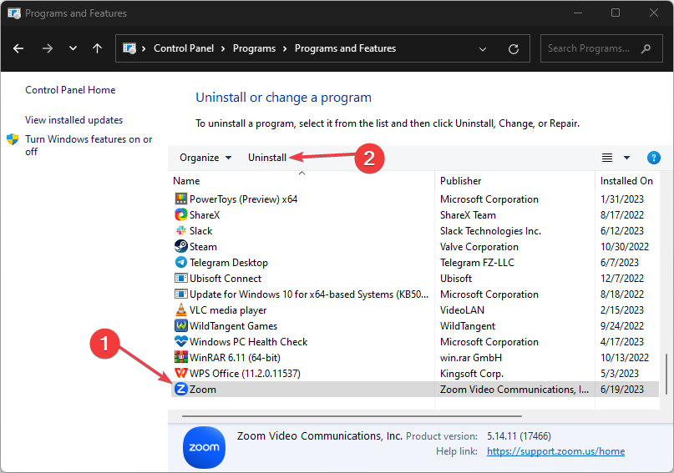
Task: Click the Update for Windows 10 icon
Action: click(181, 294)
